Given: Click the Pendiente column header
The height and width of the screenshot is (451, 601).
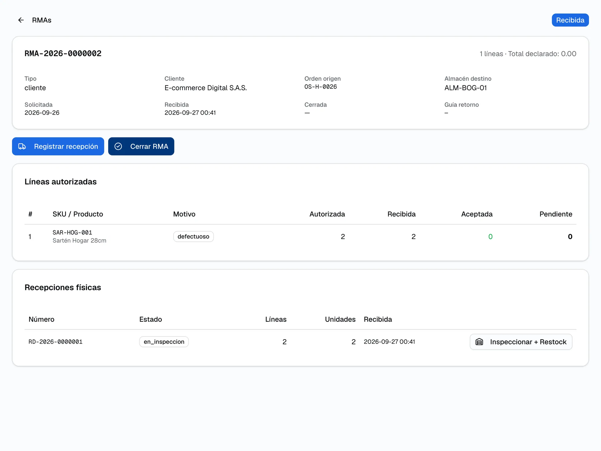Looking at the screenshot, I should click(x=556, y=214).
